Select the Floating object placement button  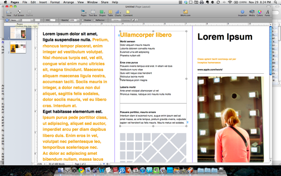(x=126, y=20)
